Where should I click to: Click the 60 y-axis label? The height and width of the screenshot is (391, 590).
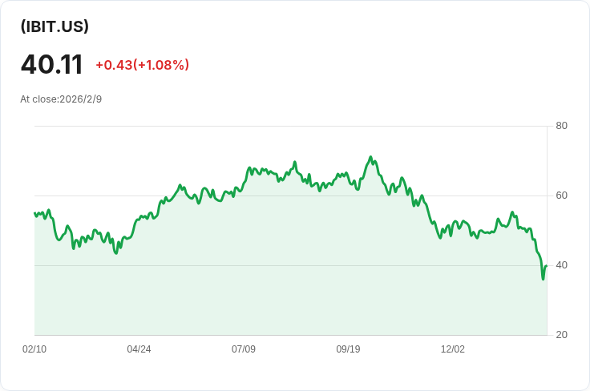coord(561,195)
